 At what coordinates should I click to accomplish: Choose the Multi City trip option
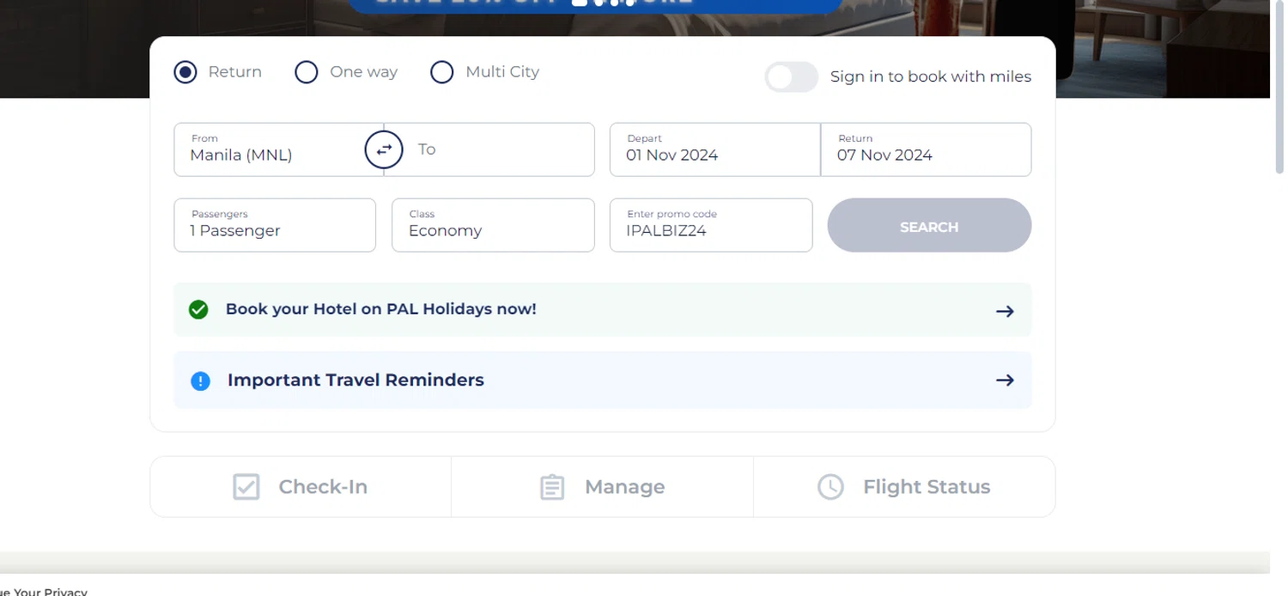(x=442, y=72)
